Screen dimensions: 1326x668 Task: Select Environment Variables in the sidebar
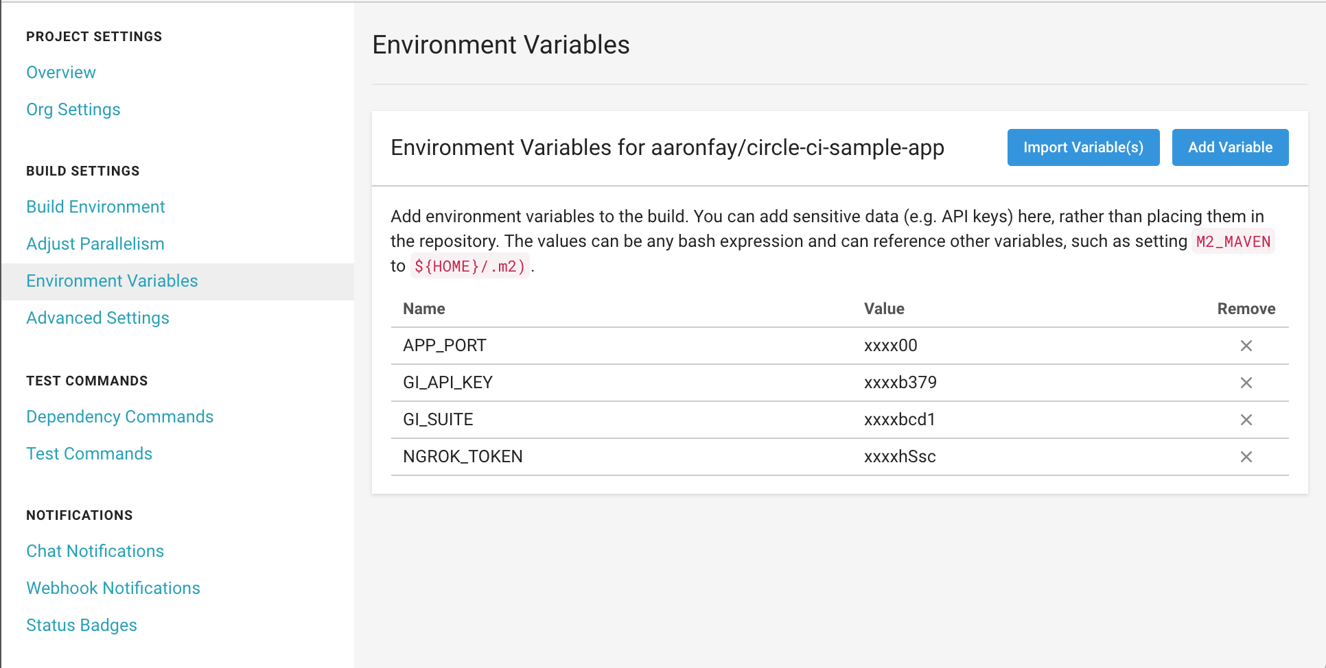tap(112, 281)
